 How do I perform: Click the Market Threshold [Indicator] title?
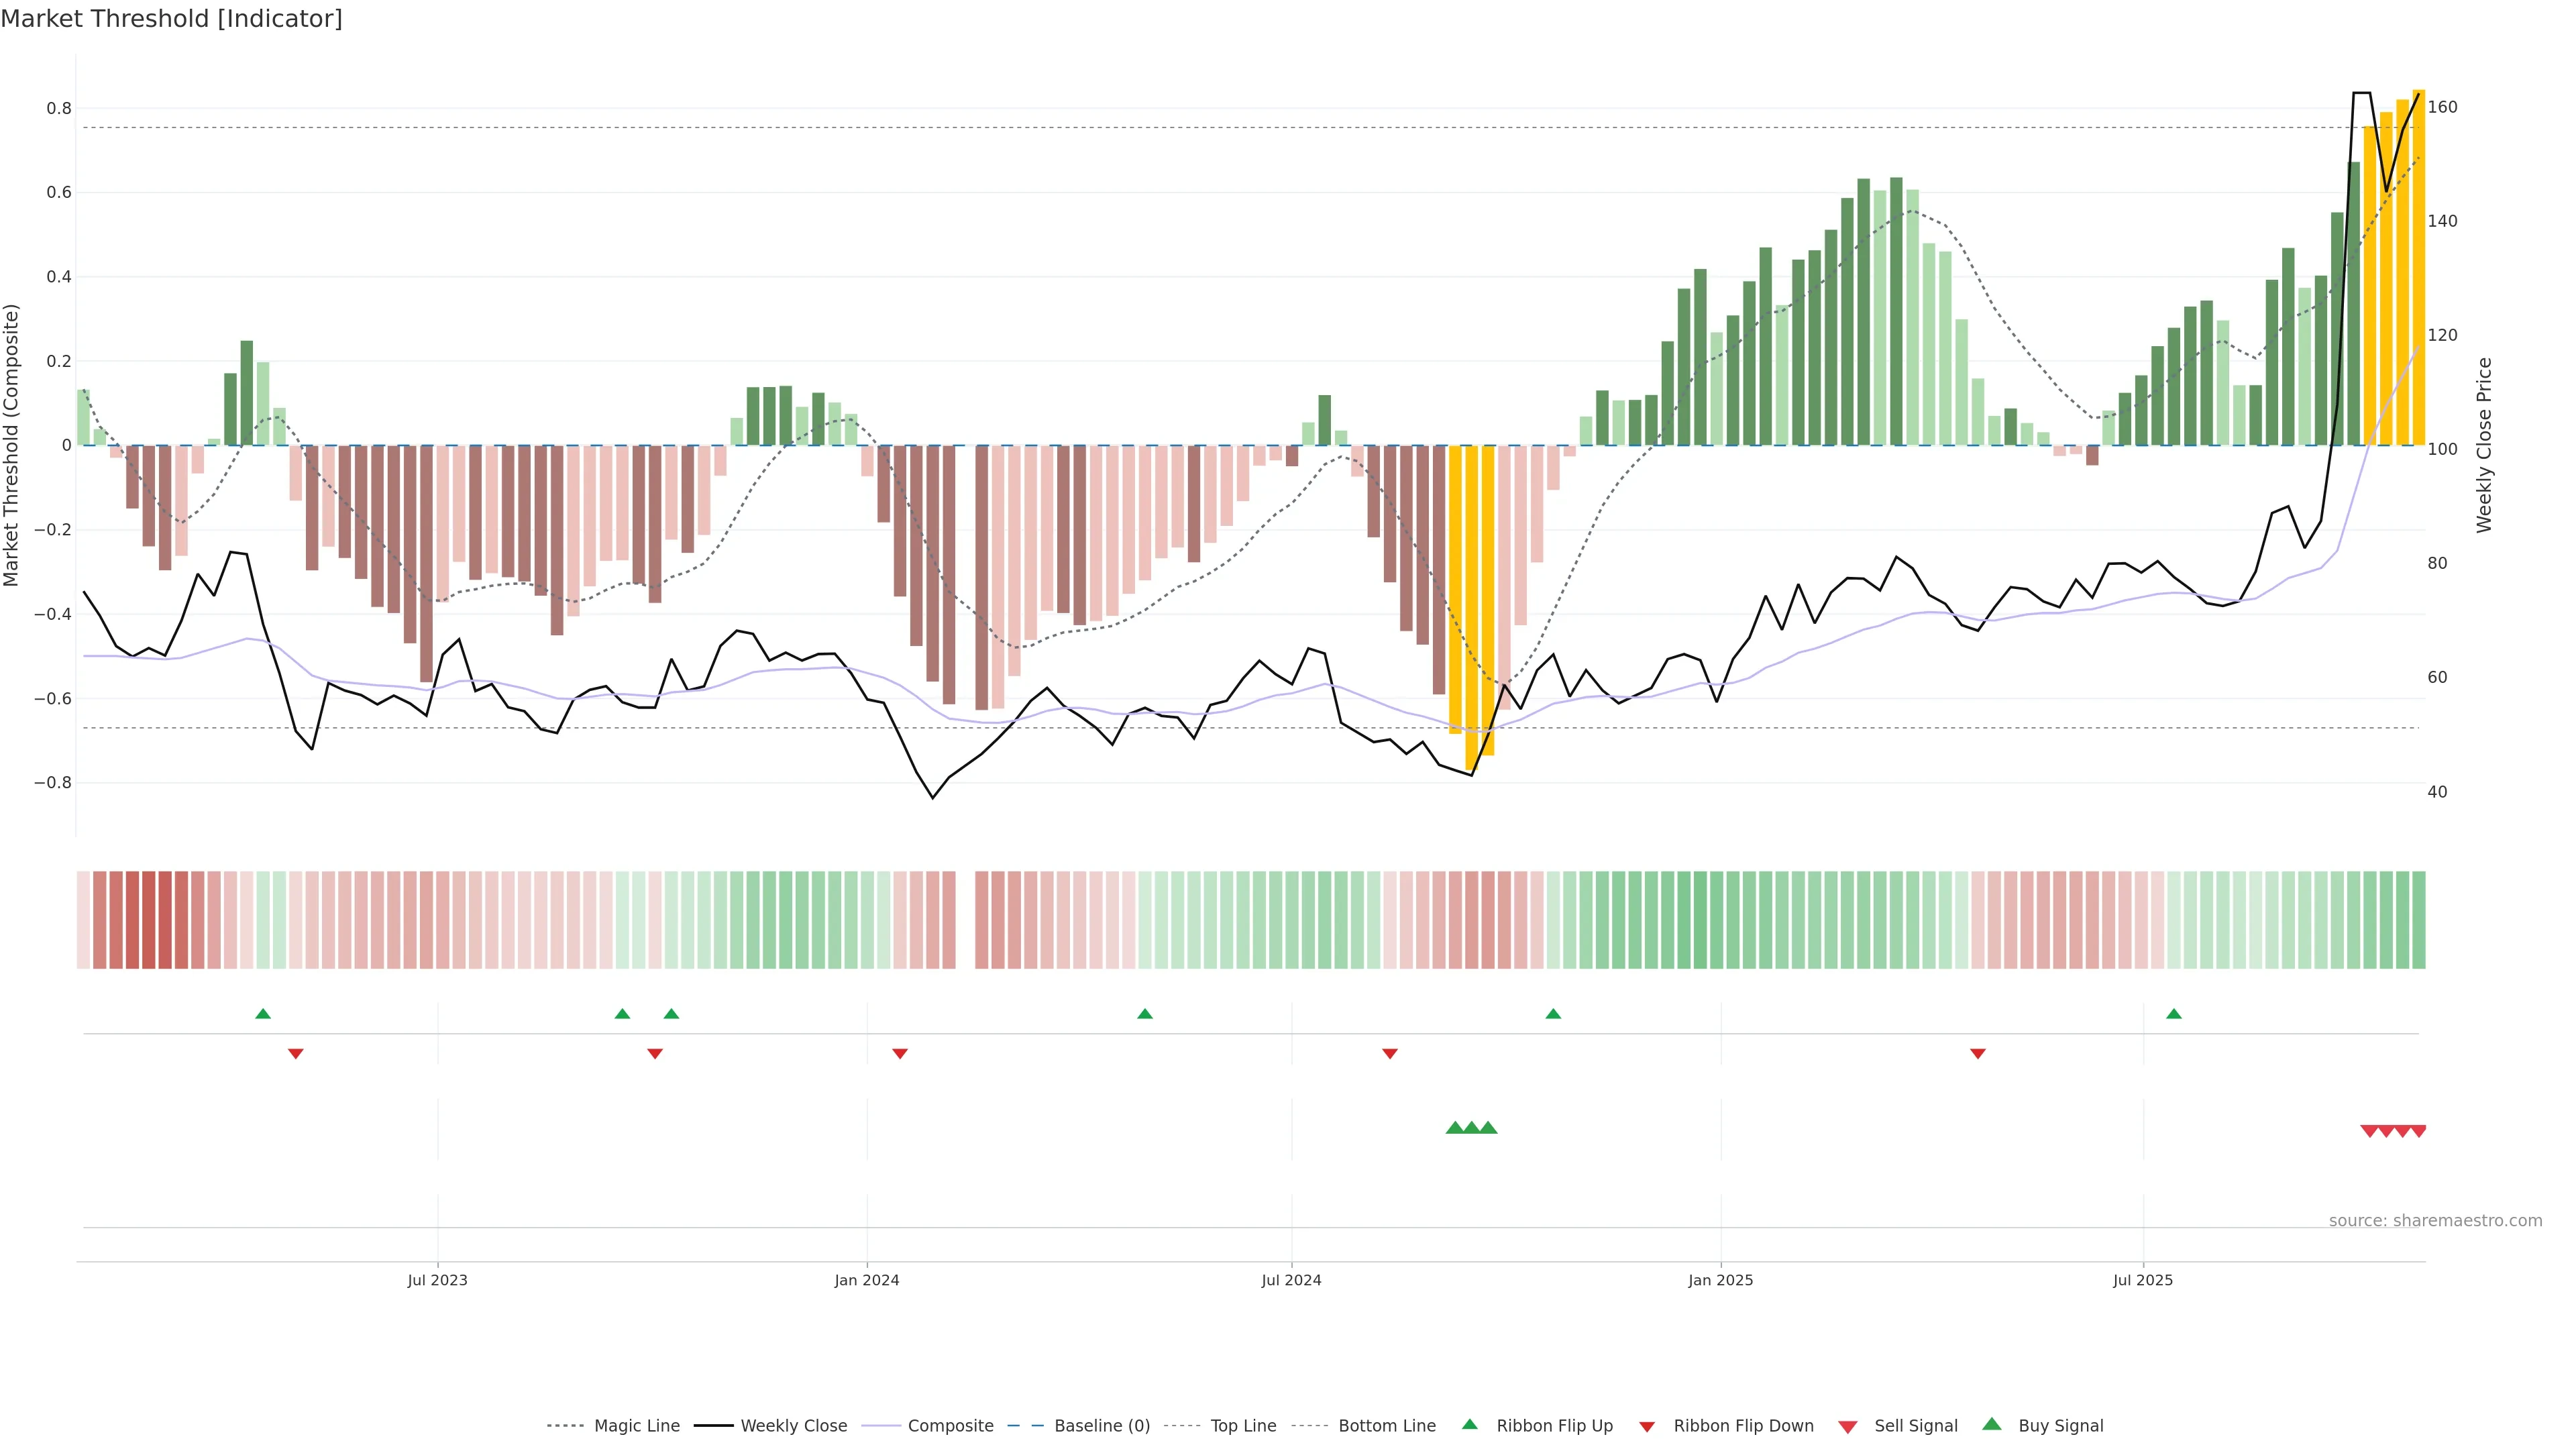point(172,19)
